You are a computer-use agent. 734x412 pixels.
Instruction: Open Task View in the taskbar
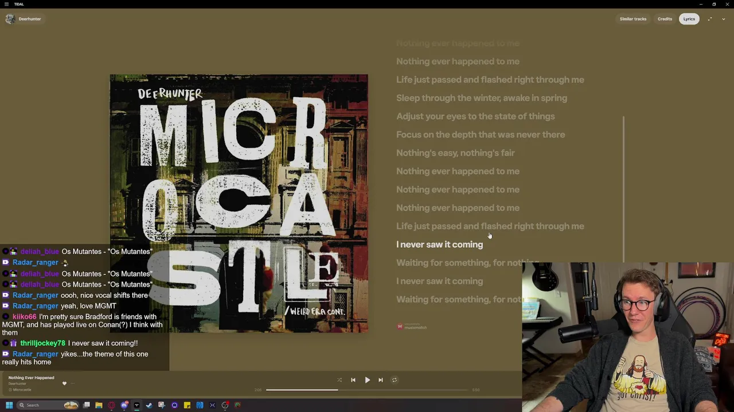click(x=87, y=405)
